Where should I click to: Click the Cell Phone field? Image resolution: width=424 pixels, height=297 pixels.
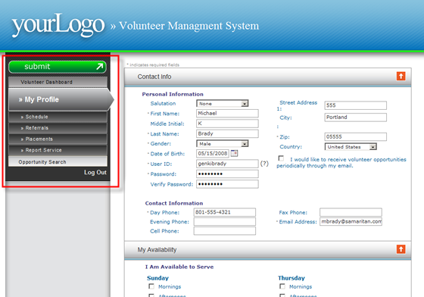click(x=224, y=231)
